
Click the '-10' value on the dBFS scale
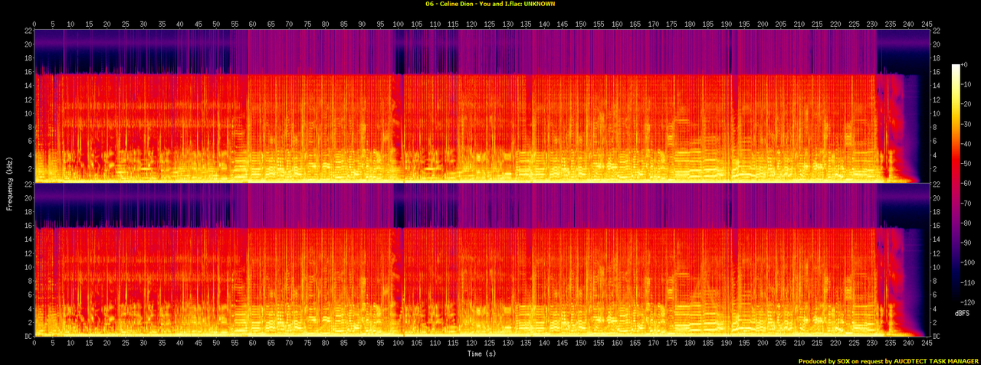[968, 86]
